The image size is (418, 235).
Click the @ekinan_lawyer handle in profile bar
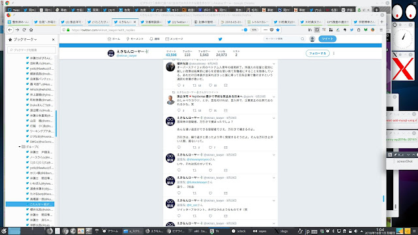click(127, 55)
